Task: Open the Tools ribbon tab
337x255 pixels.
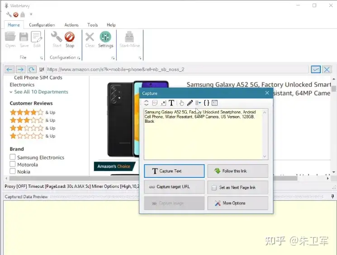Action: pos(92,25)
